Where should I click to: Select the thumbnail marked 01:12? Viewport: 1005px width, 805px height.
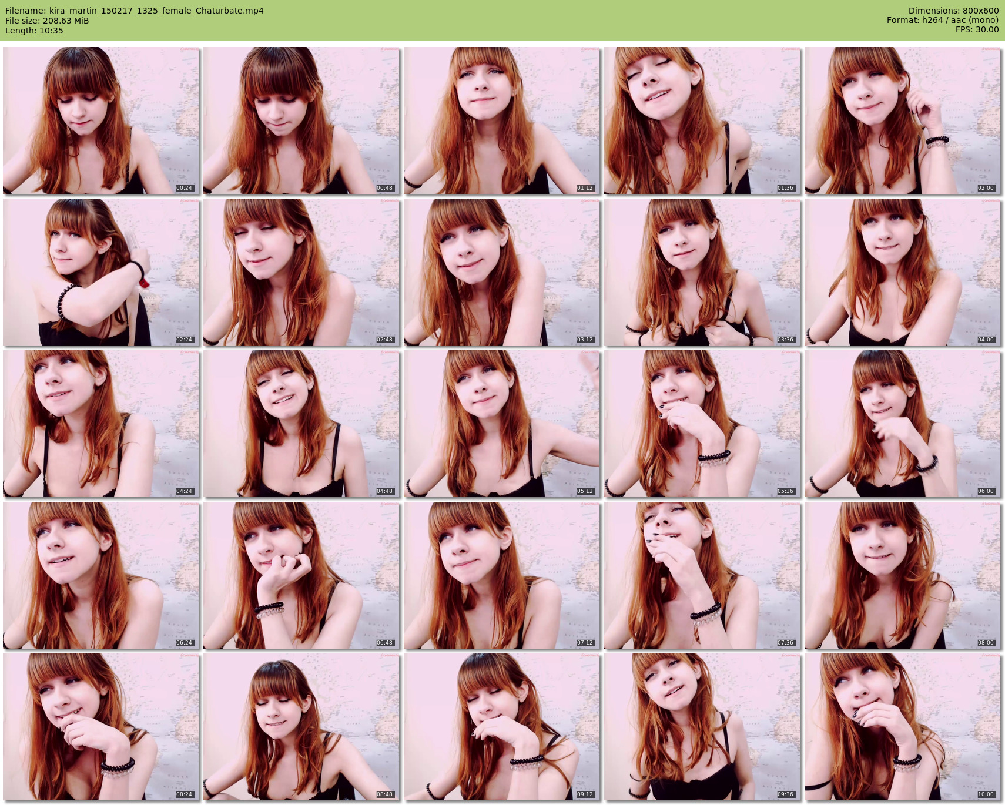click(501, 120)
